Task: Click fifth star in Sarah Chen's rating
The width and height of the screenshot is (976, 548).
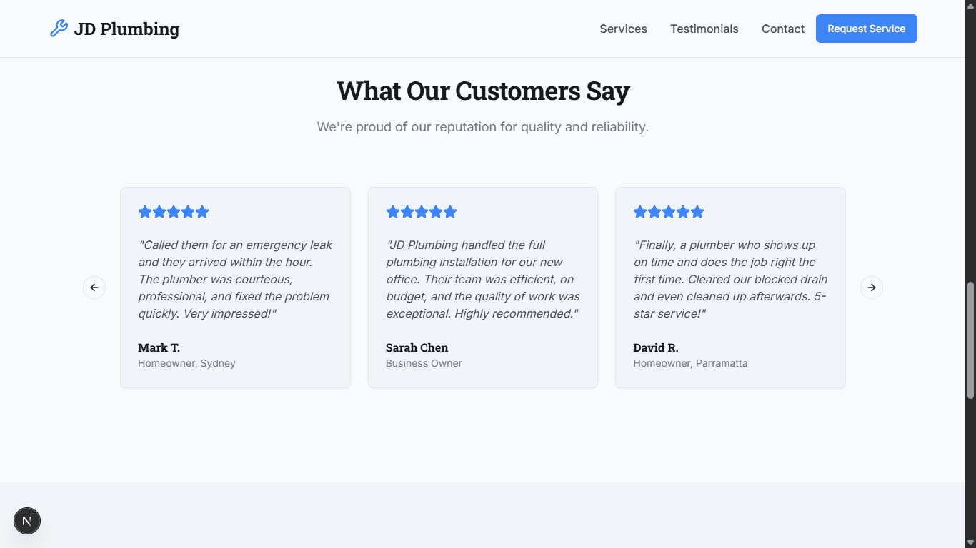Action: (450, 212)
